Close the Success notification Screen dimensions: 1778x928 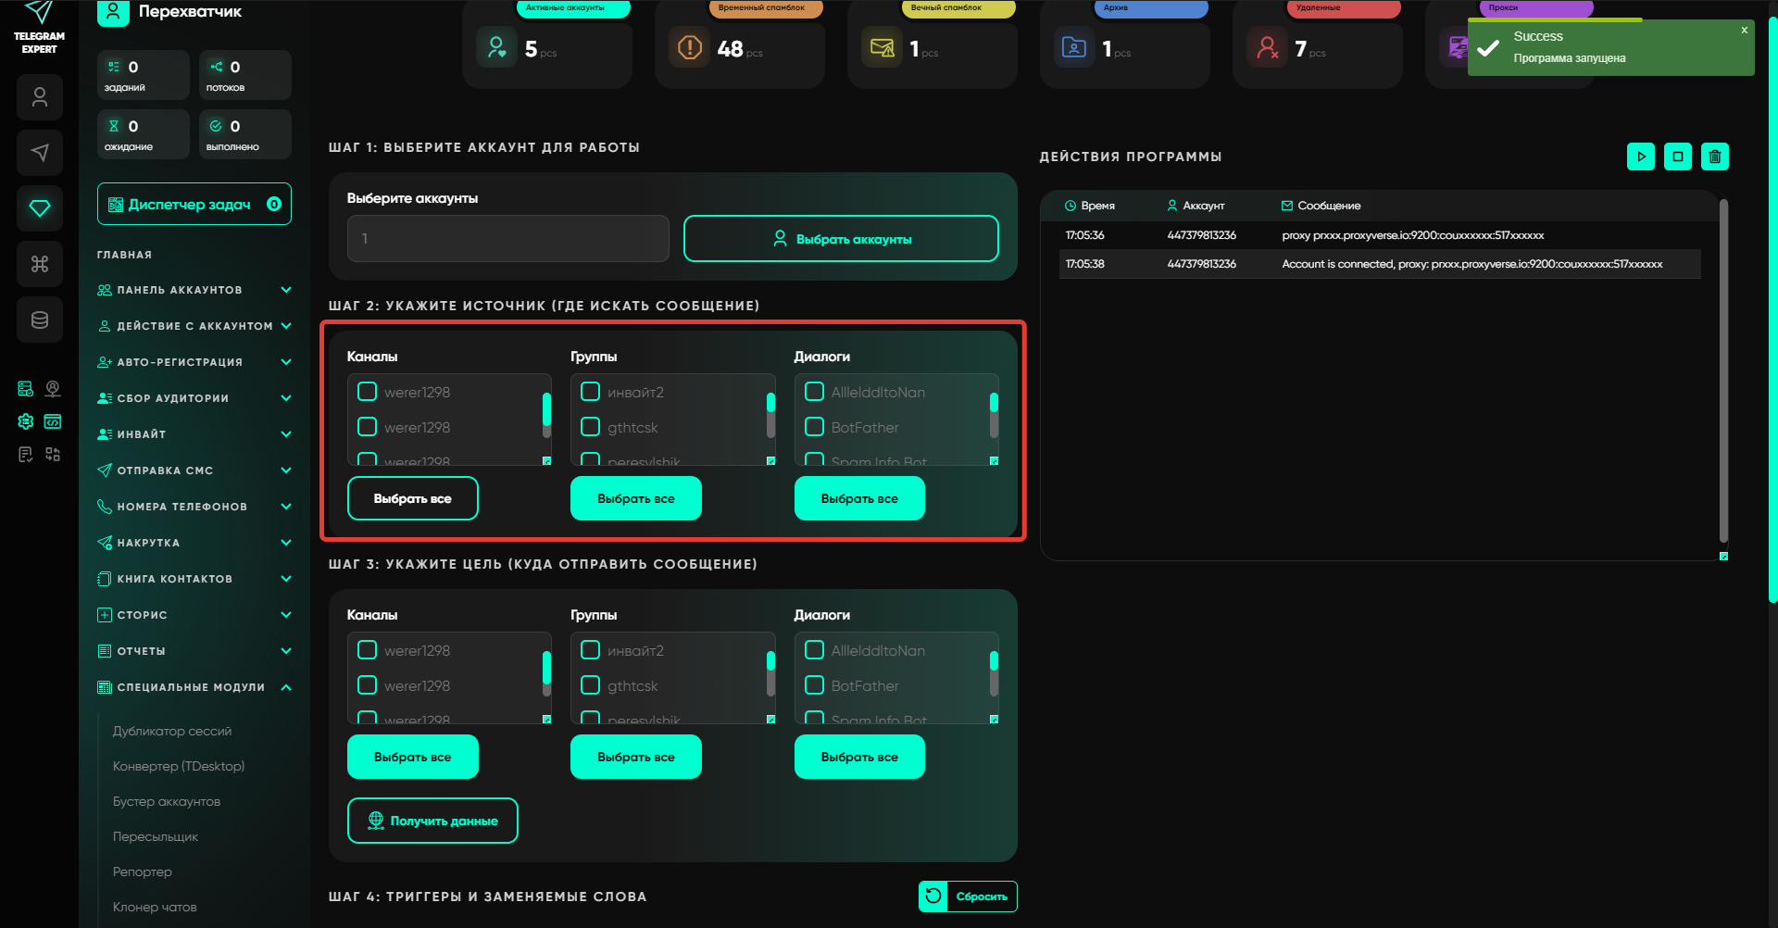coord(1744,31)
